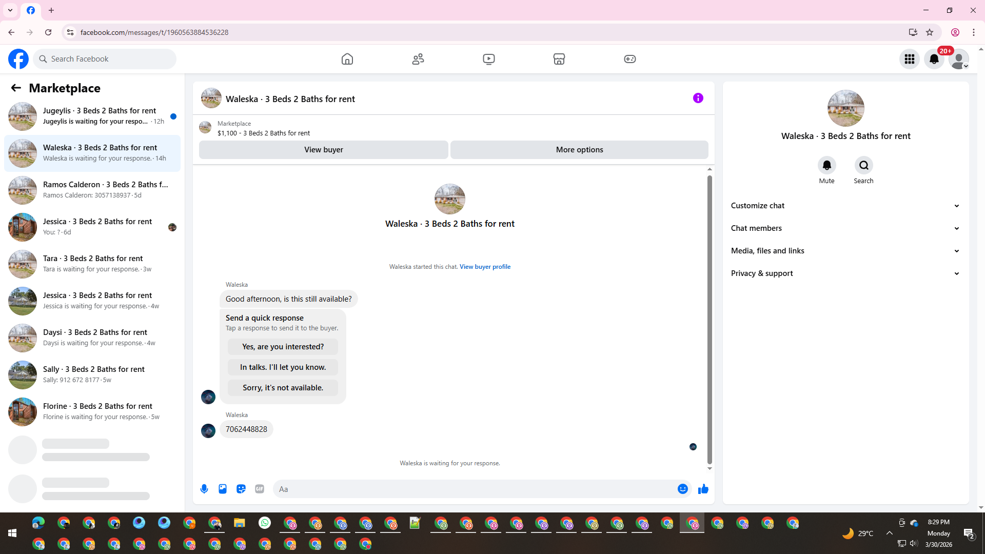Search in conversation magnifier icon
The width and height of the screenshot is (985, 554).
pyautogui.click(x=863, y=165)
